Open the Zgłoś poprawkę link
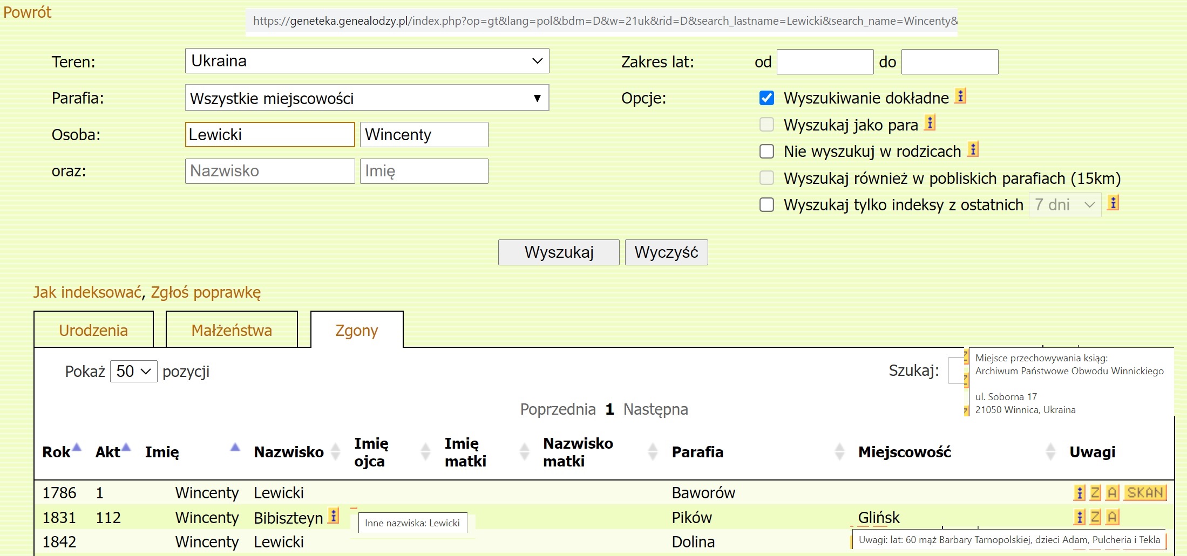 coord(206,292)
